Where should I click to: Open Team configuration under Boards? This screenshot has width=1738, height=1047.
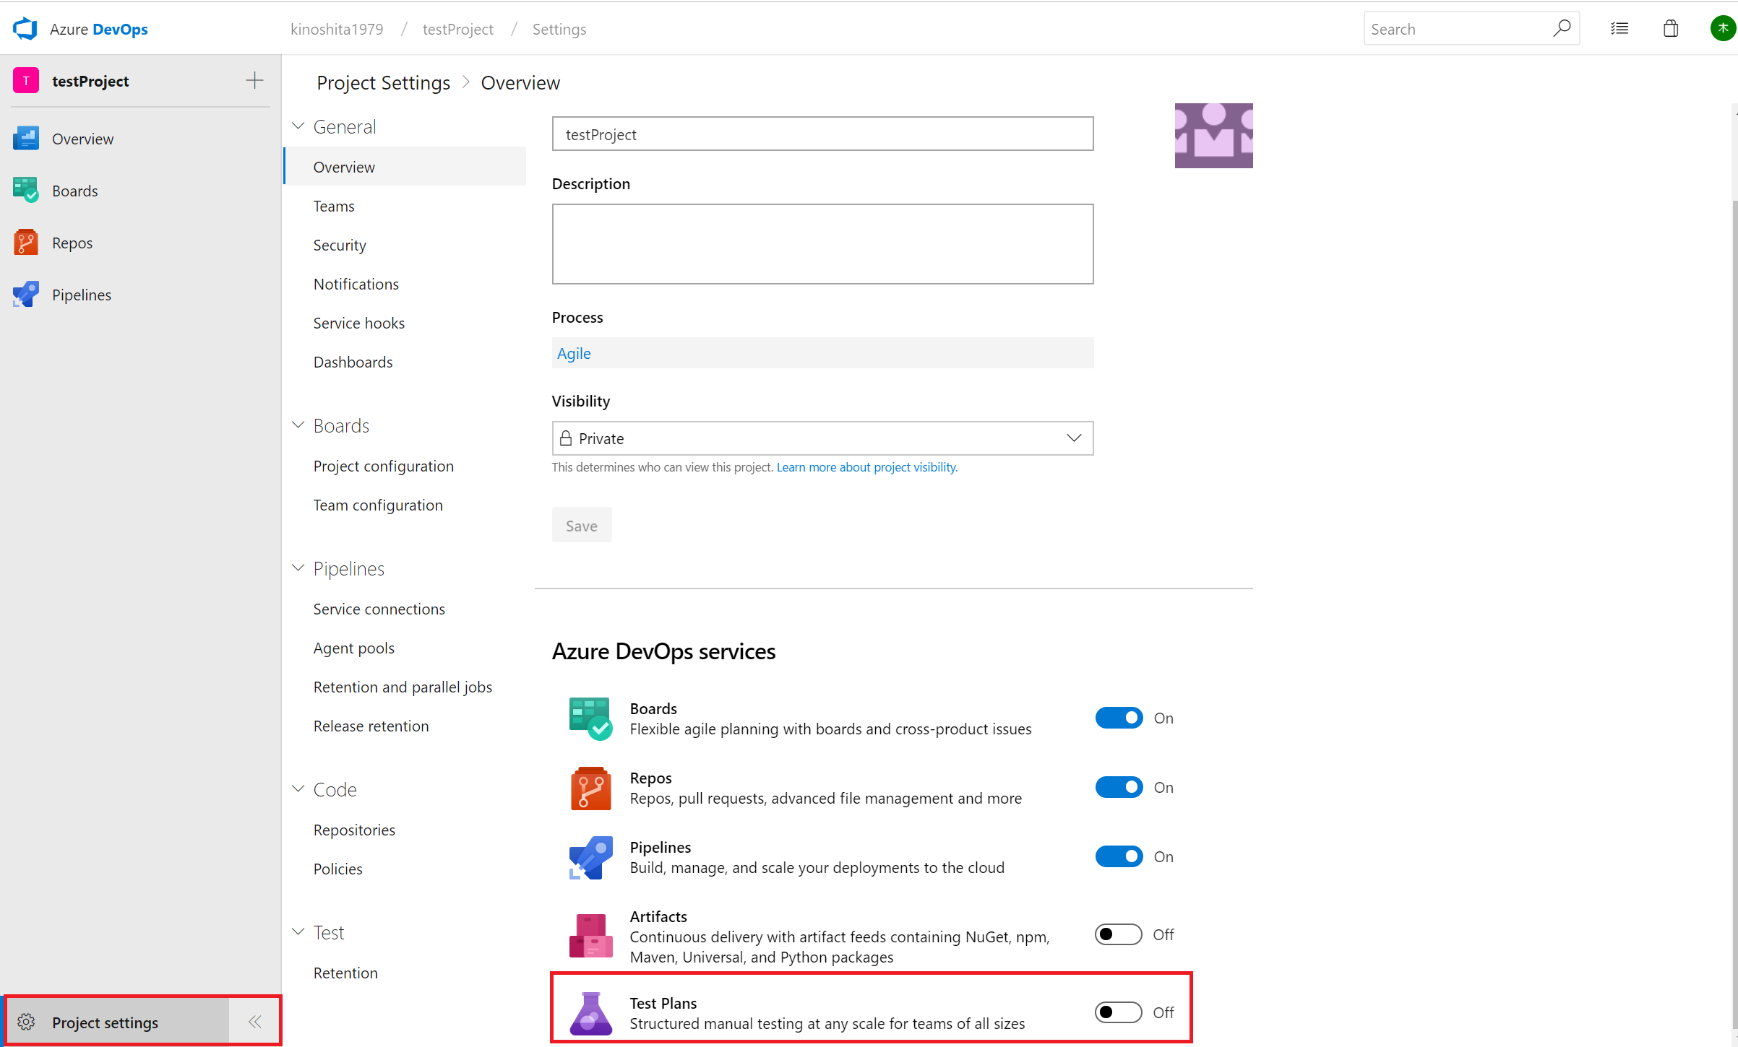tap(378, 505)
